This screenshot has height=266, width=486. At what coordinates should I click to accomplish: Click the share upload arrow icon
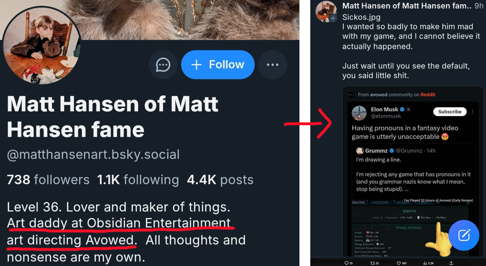451,263
